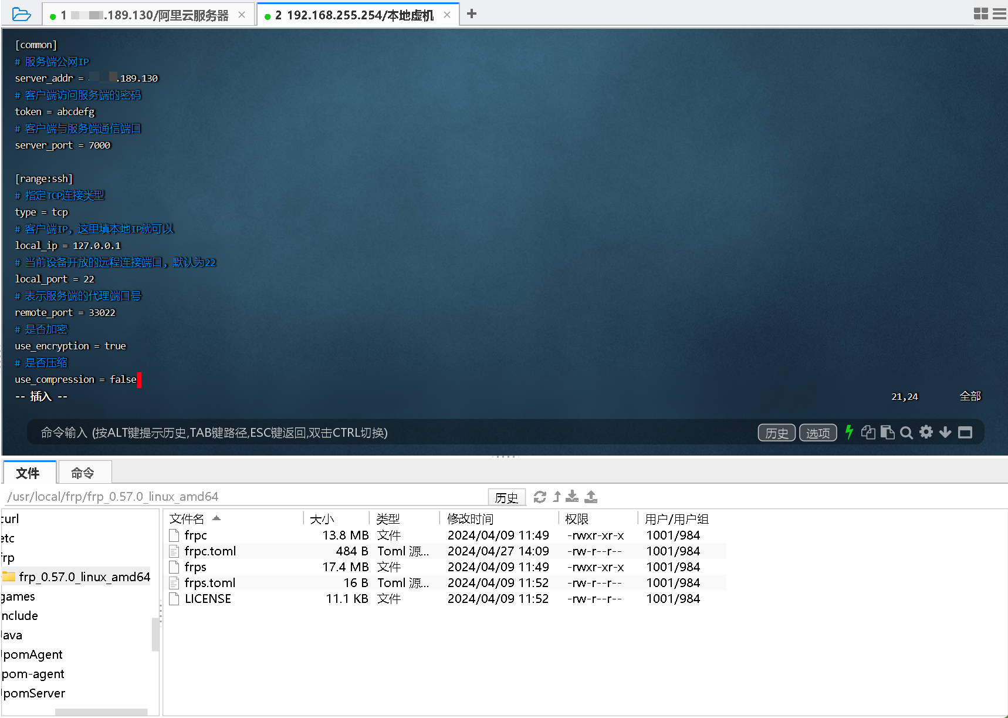Click the remote_port = 33022 line in terminal

tap(65, 312)
